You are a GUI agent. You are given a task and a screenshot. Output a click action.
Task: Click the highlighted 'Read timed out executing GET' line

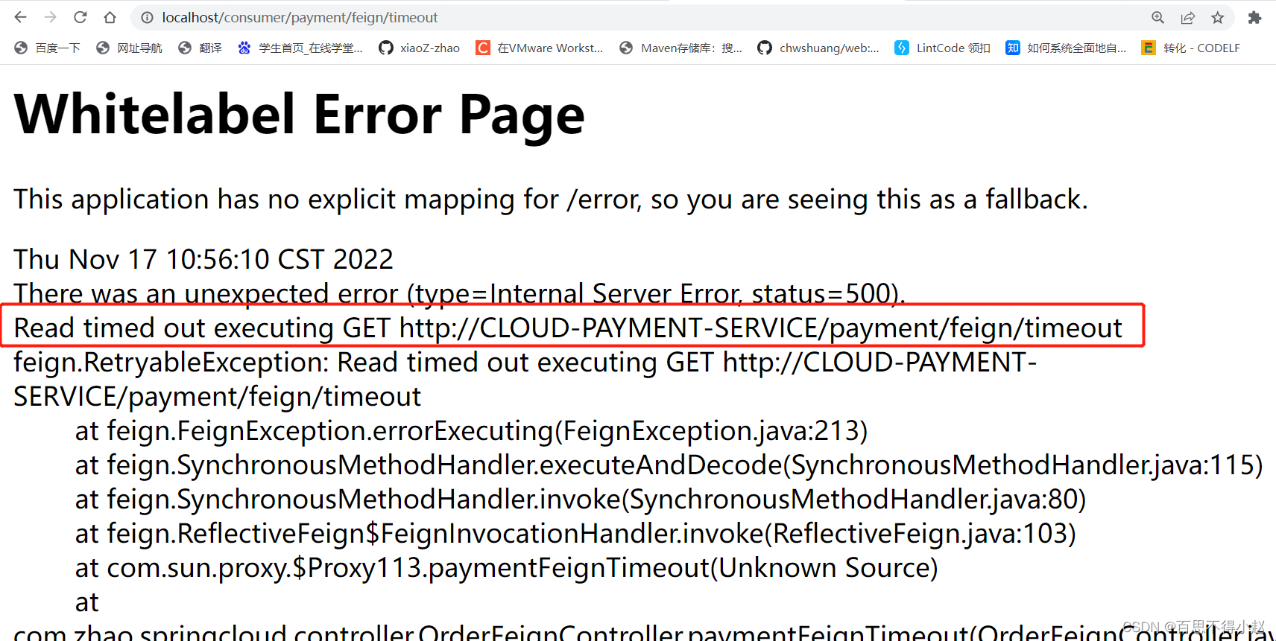(x=568, y=328)
